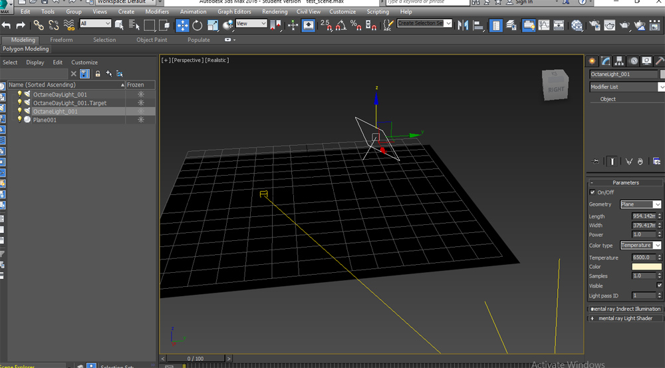Switch to the Object Paint ribbon tab
This screenshot has height=368, width=665.
pos(152,40)
